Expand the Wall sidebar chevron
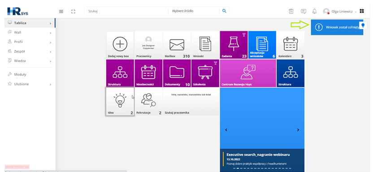The height and width of the screenshot is (172, 391). pyautogui.click(x=50, y=33)
